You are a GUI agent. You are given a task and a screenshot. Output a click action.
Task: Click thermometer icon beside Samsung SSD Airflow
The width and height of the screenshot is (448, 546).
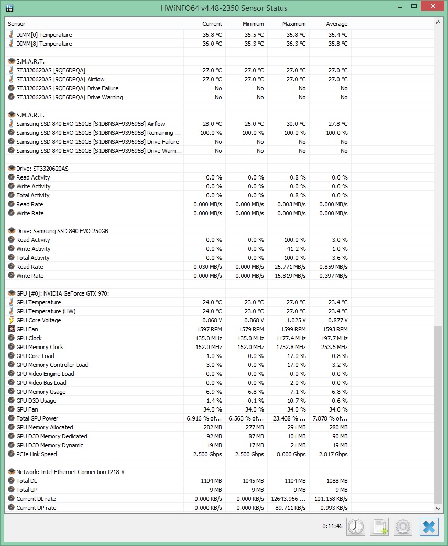[x=11, y=123]
